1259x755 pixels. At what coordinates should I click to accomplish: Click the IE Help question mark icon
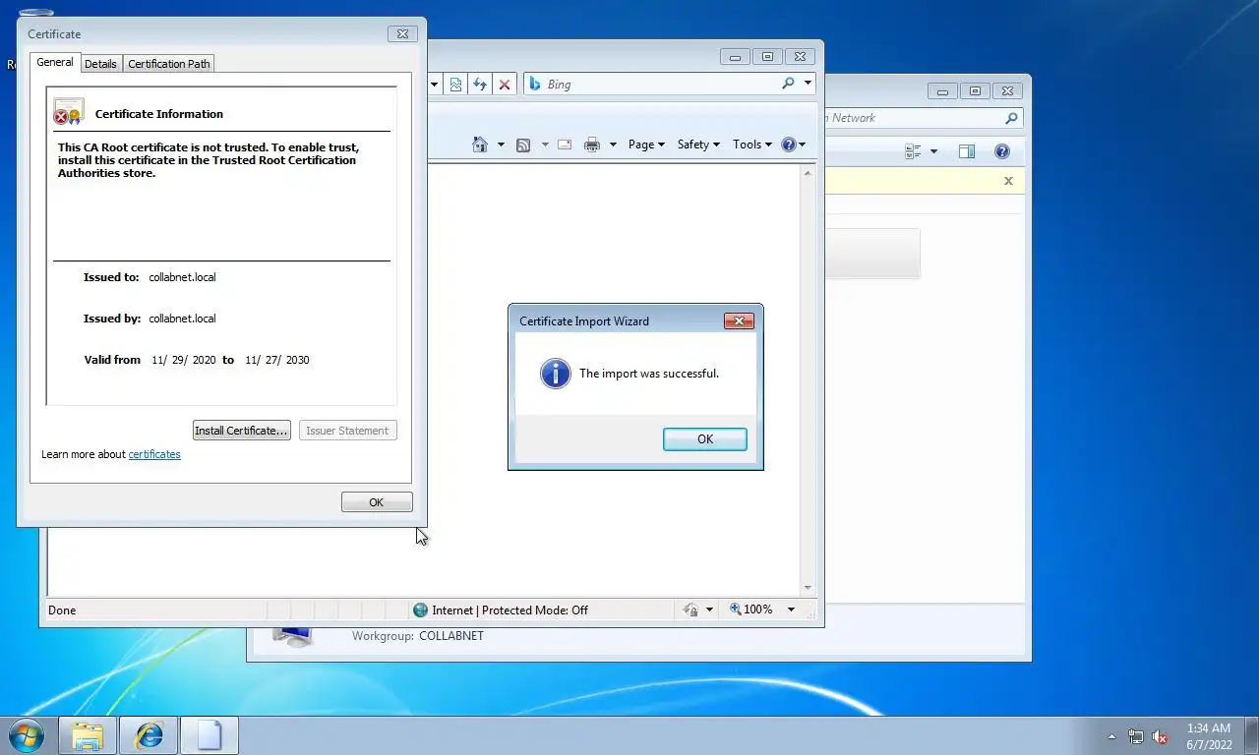coord(789,145)
